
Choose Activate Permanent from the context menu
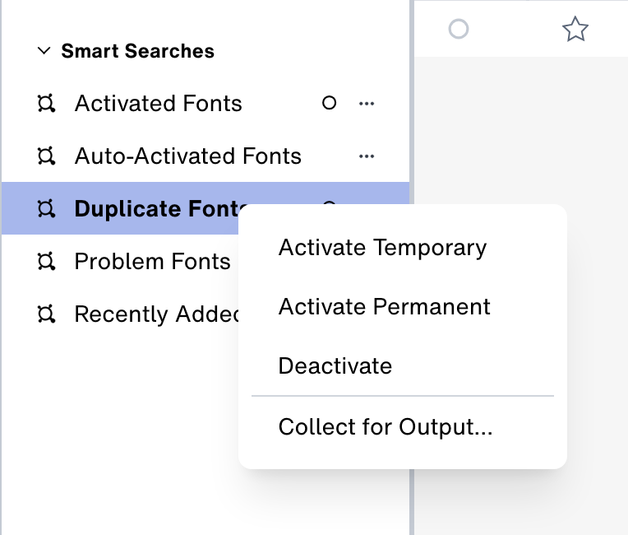tap(384, 307)
